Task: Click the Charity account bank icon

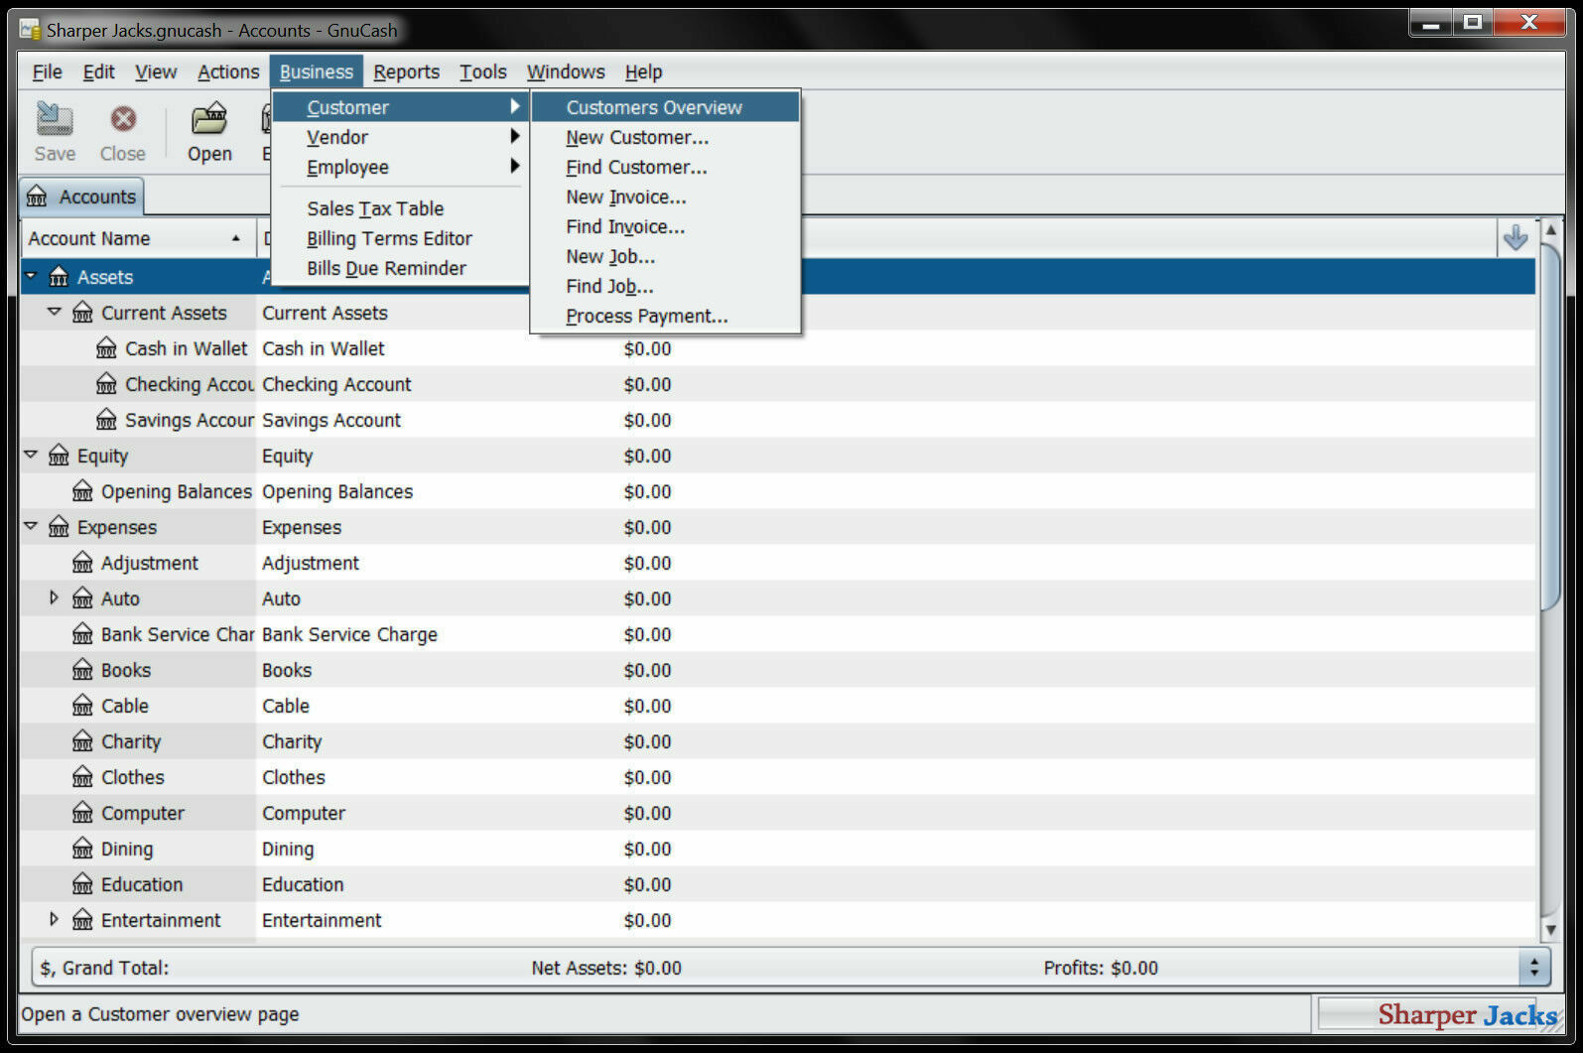Action: click(x=82, y=741)
